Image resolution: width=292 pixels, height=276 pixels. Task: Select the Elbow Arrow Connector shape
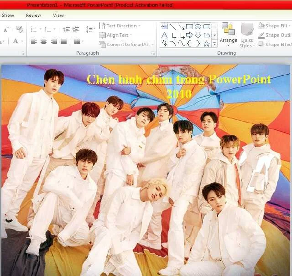point(182,36)
